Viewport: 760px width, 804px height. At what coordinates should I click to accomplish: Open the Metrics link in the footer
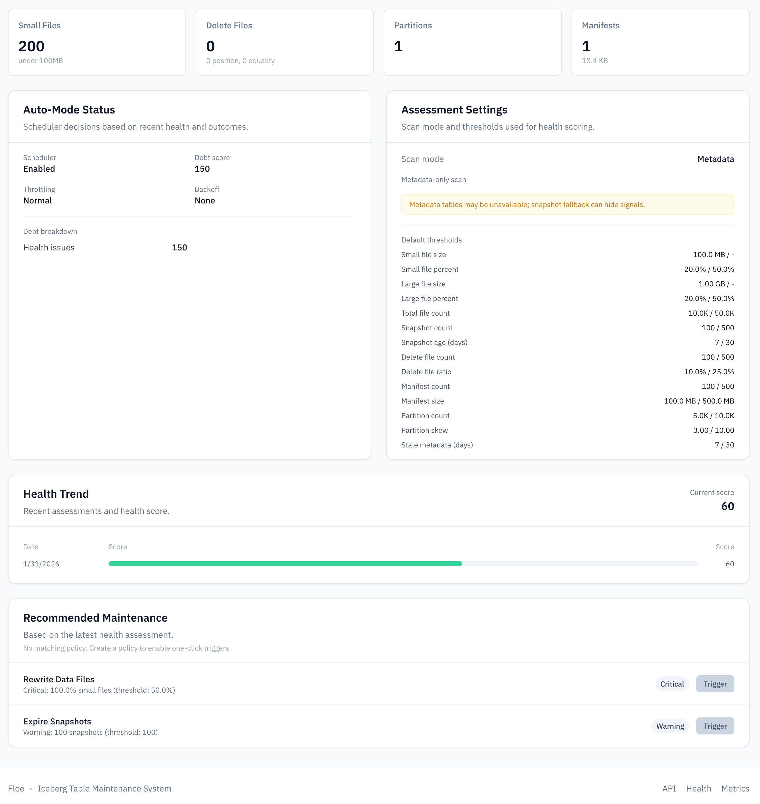pos(735,789)
